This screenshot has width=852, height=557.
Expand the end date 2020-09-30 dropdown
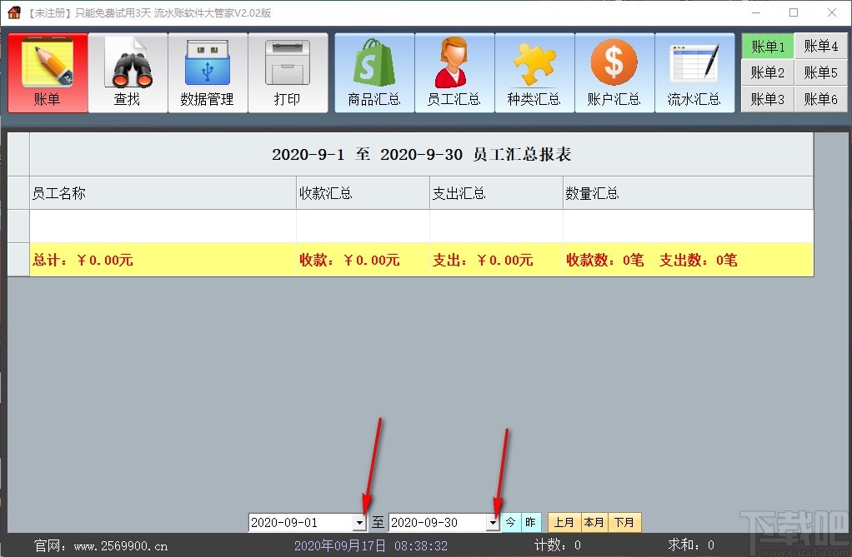493,522
